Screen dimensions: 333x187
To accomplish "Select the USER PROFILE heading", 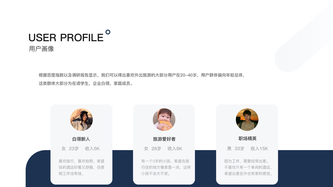I will click(66, 38).
